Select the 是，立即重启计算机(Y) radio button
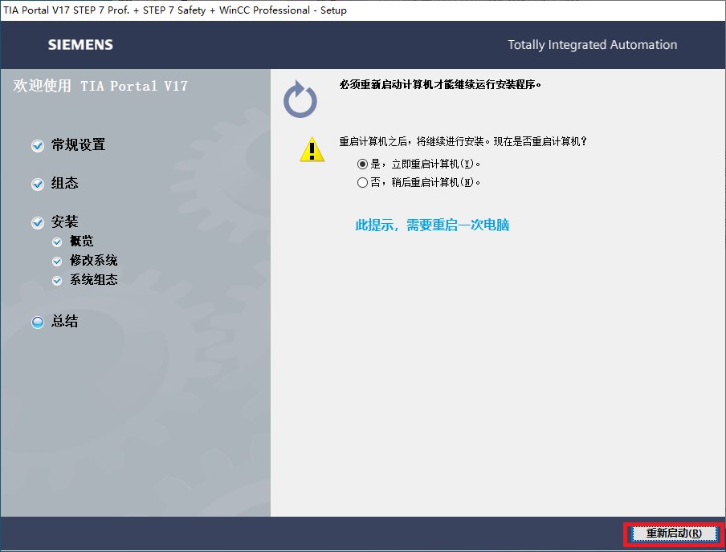The height and width of the screenshot is (552, 726). point(362,164)
